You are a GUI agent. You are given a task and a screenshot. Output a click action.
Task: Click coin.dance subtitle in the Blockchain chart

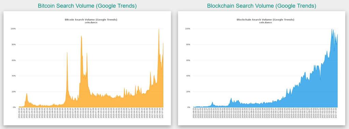[x=265, y=22]
